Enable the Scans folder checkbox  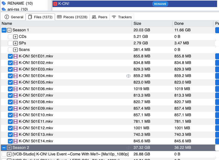point(10,50)
